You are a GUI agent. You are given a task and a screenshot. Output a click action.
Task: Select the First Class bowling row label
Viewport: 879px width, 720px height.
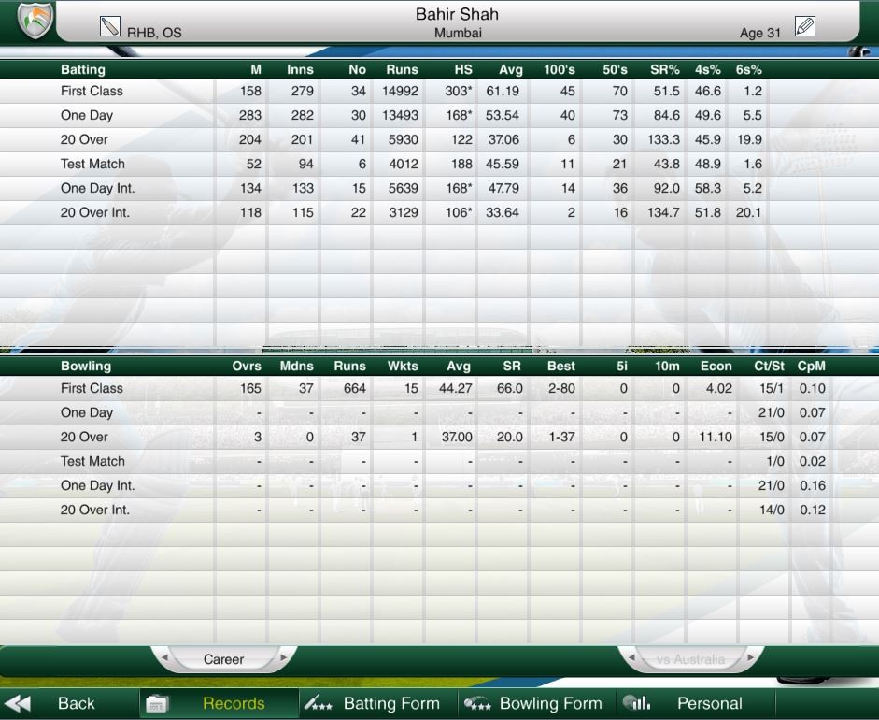point(92,388)
